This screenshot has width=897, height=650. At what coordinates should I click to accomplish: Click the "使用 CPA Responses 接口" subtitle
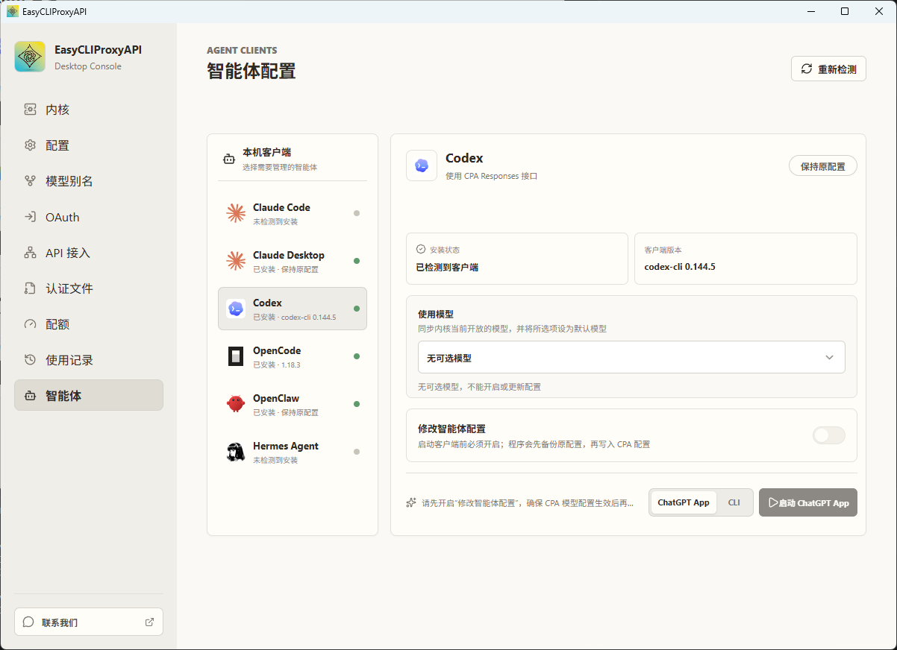click(491, 176)
